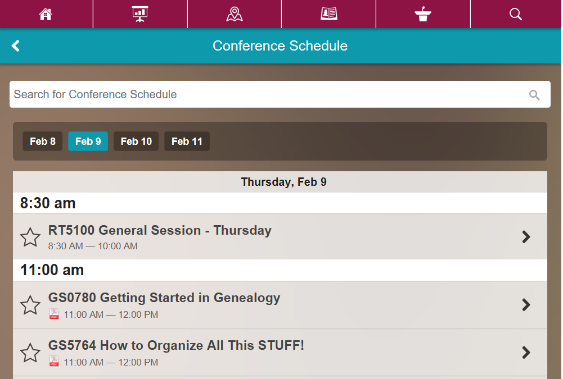This screenshot has height=379, width=563.
Task: Expand GS5764 Organize STUFF chevron
Action: pos(526,353)
